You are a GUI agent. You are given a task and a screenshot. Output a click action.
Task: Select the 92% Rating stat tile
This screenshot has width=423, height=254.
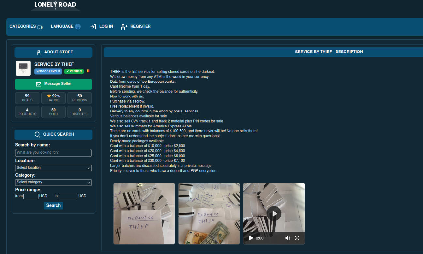click(54, 98)
